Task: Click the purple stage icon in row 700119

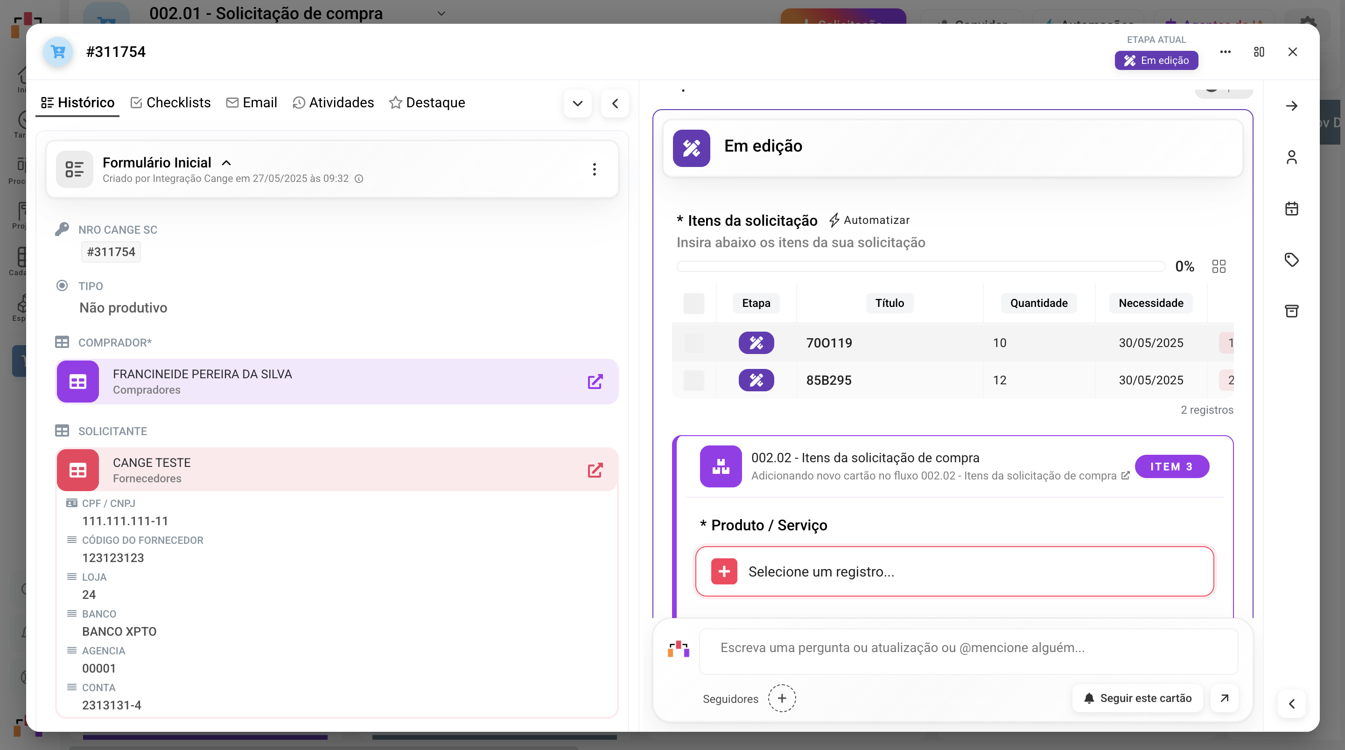Action: coord(756,343)
